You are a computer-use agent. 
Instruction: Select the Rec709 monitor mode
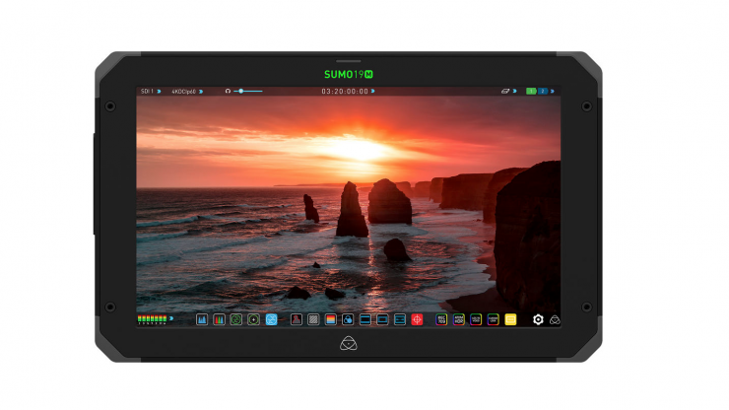pos(442,319)
